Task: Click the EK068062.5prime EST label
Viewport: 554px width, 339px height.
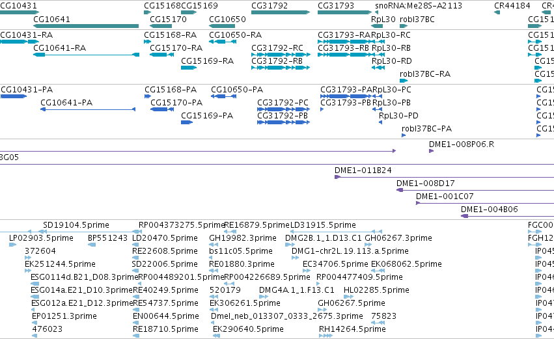Action: click(406, 264)
